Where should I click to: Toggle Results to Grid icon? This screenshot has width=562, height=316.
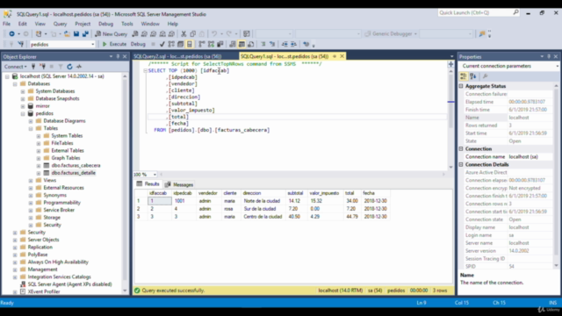(241, 44)
